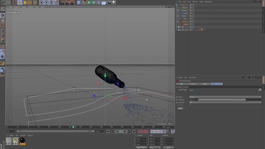Collapse the Fluids group expander
Image resolution: width=265 pixels, height=149 pixels.
pos(178,16)
